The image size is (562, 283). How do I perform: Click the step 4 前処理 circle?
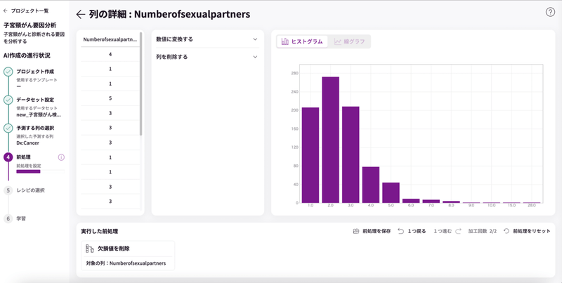tap(8, 157)
